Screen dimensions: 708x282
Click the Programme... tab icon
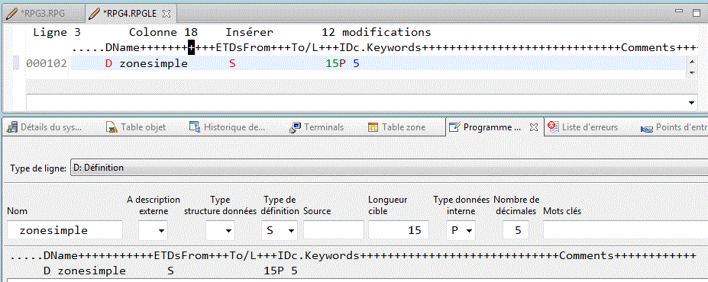pyautogui.click(x=454, y=127)
